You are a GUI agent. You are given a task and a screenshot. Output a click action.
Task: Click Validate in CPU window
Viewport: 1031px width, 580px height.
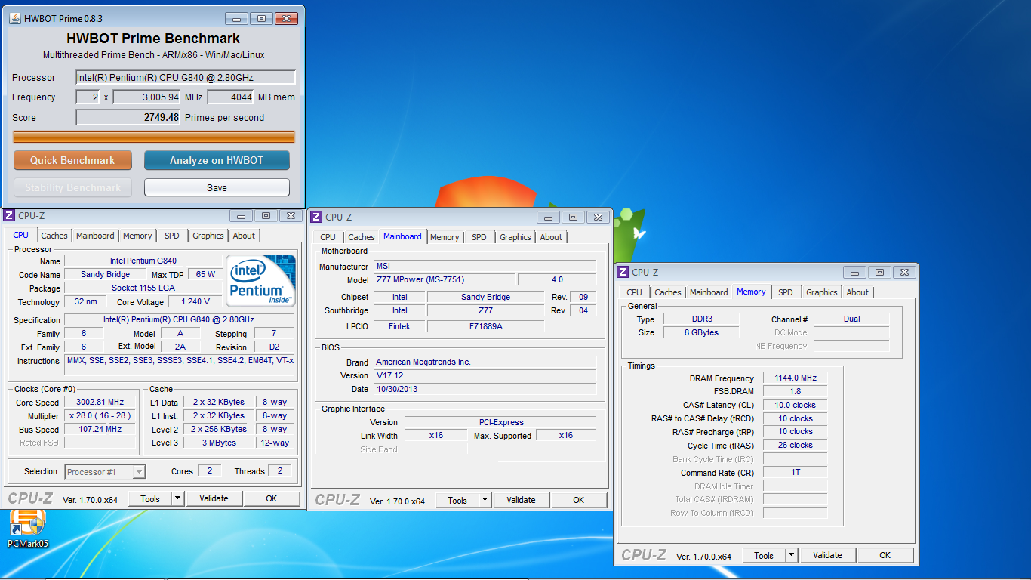[214, 498]
